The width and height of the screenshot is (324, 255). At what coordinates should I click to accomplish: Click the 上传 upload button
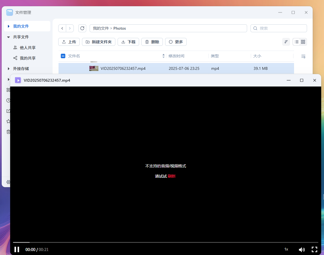[x=69, y=42]
